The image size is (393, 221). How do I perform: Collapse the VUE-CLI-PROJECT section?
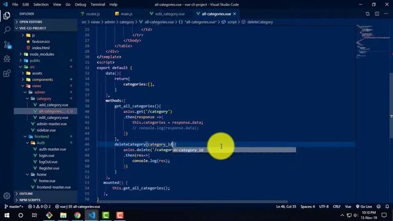45,28
